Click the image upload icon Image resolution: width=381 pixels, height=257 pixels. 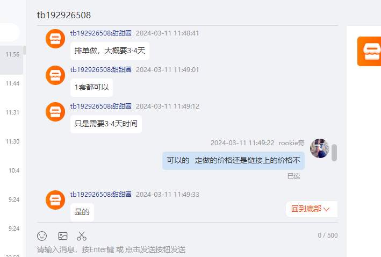click(63, 236)
